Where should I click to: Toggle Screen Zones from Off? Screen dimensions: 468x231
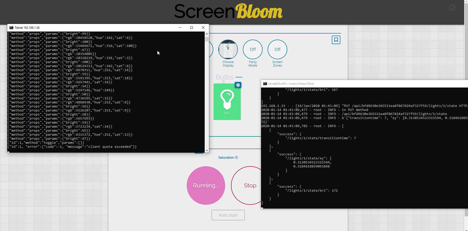point(277,49)
